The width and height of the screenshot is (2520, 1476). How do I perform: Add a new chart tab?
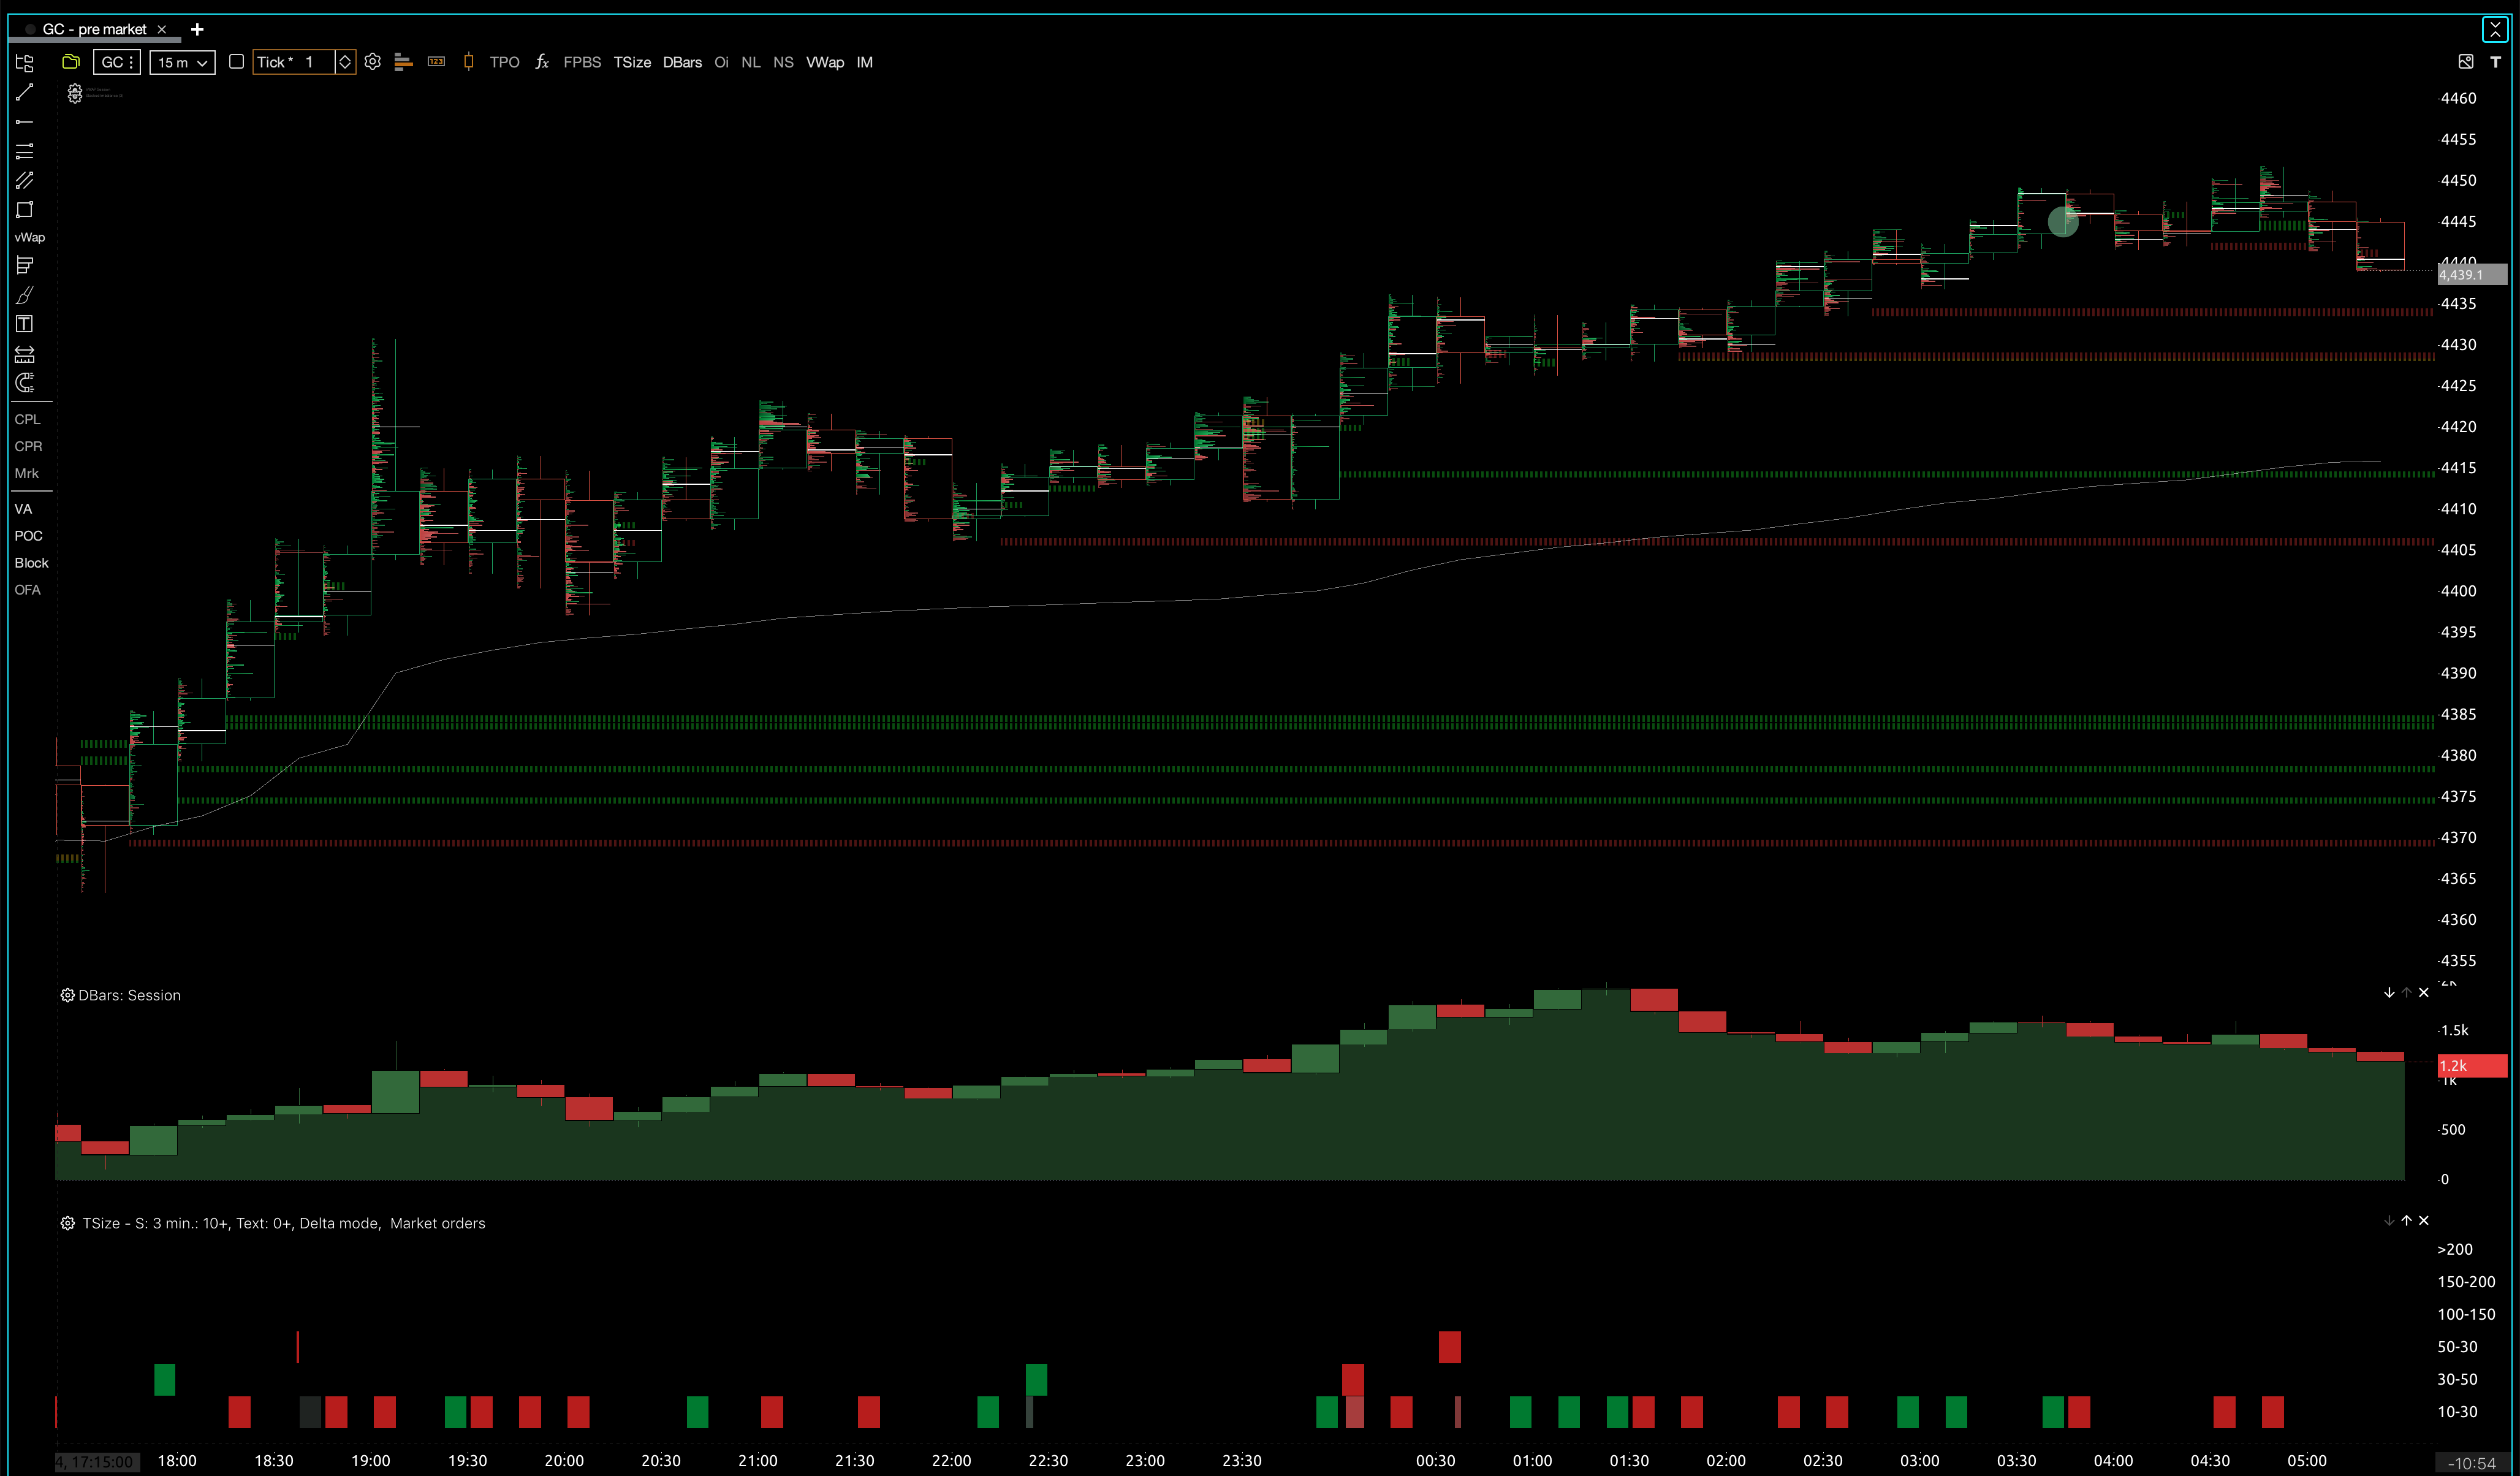pos(197,29)
